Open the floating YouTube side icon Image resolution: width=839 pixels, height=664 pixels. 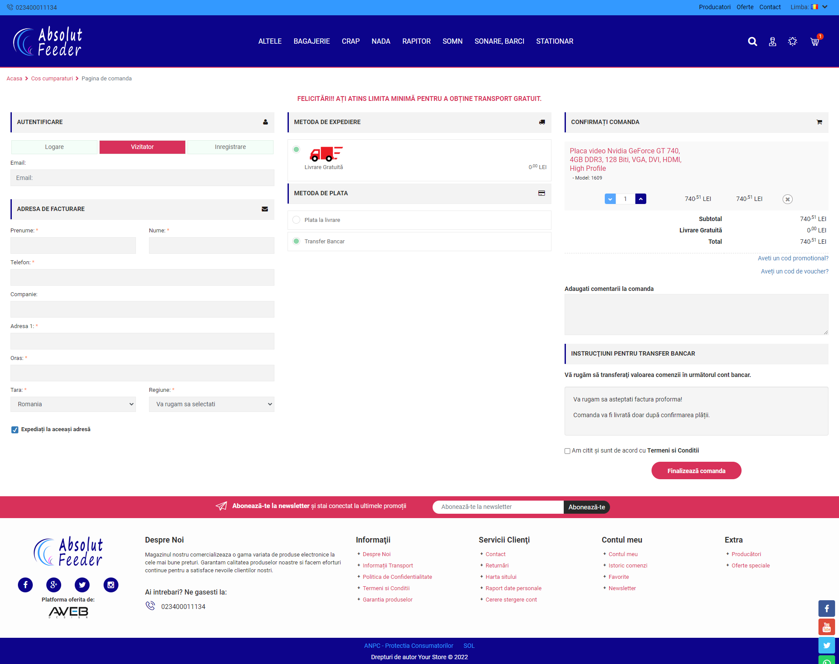click(826, 627)
